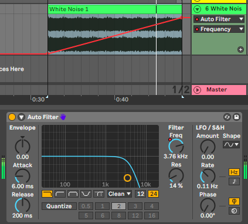Select quantize value 12 in Quantize grid

pyautogui.click(x=135, y=216)
